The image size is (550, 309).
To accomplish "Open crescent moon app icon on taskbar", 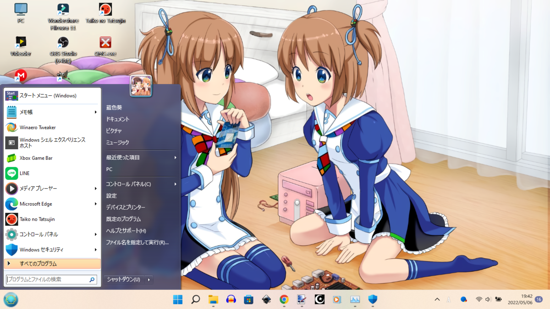I will (x=319, y=299).
